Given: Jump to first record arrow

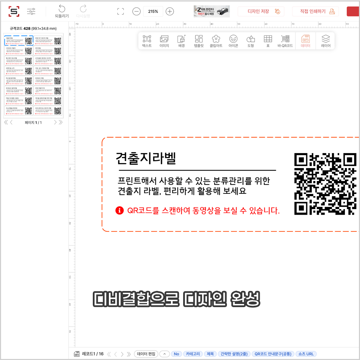Looking at the screenshot, I should (109, 354).
